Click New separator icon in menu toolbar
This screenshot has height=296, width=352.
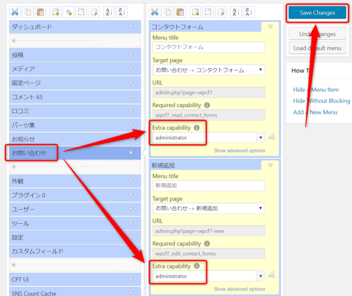pos(68,12)
